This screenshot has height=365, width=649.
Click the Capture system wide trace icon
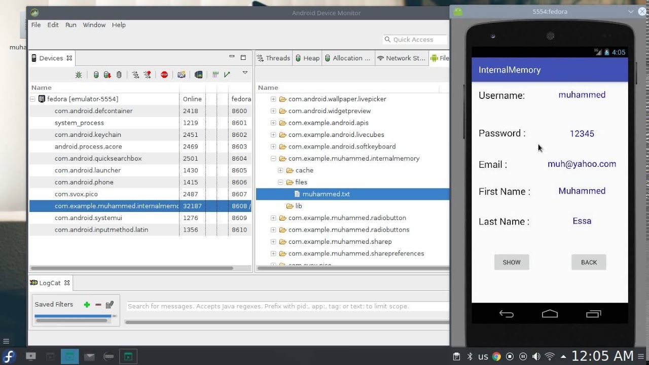tap(215, 75)
